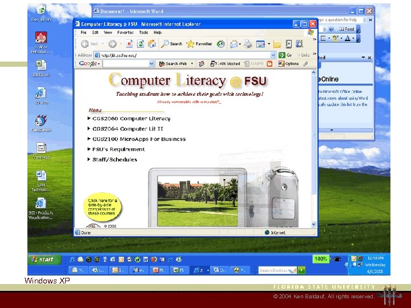Click the Word task pane scroll down arrow
The image size is (411, 308).
pyautogui.click(x=332, y=130)
